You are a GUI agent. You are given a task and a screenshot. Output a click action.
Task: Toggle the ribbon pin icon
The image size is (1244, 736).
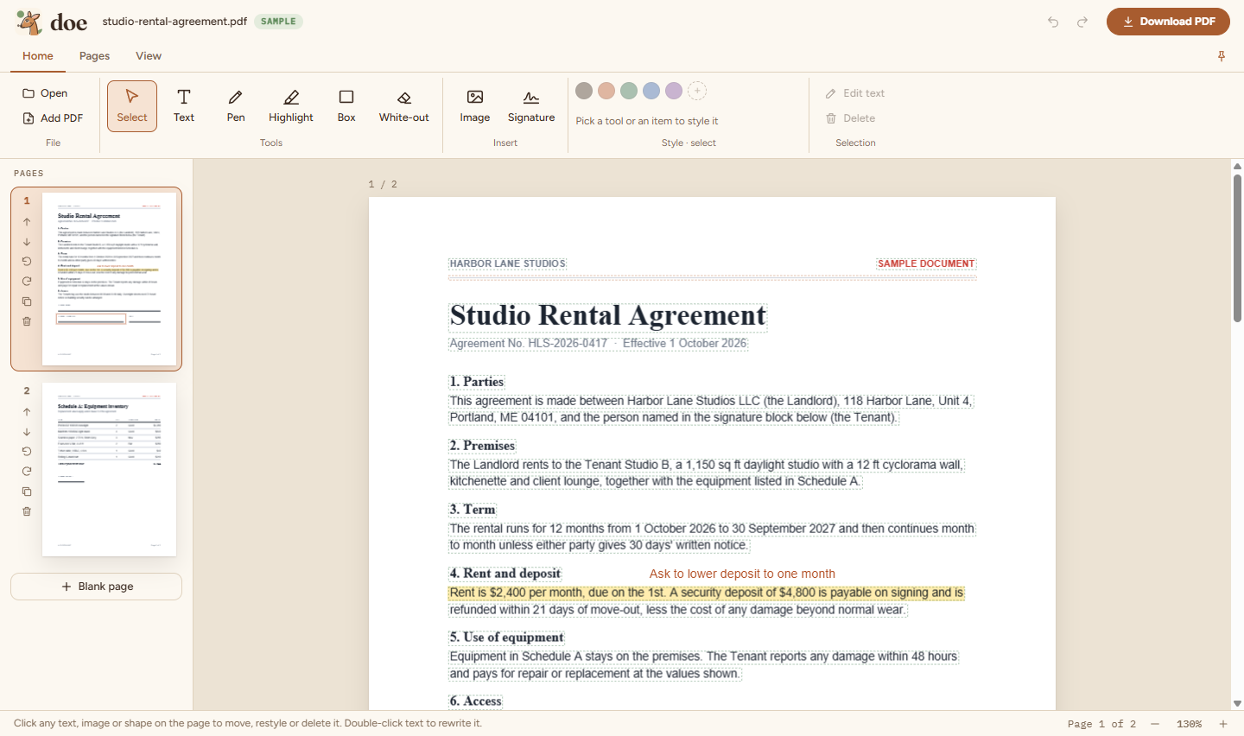pos(1222,56)
